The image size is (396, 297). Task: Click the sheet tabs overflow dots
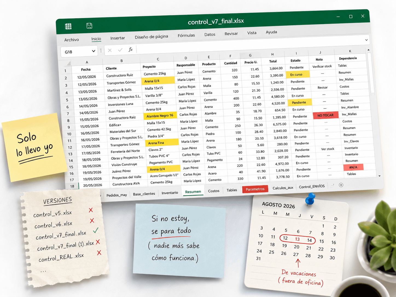[333, 185]
